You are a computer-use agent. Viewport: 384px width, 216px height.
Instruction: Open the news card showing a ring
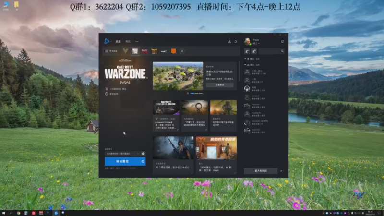195,115
